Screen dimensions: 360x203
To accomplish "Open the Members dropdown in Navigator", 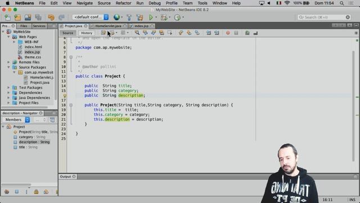I will coord(16,120).
